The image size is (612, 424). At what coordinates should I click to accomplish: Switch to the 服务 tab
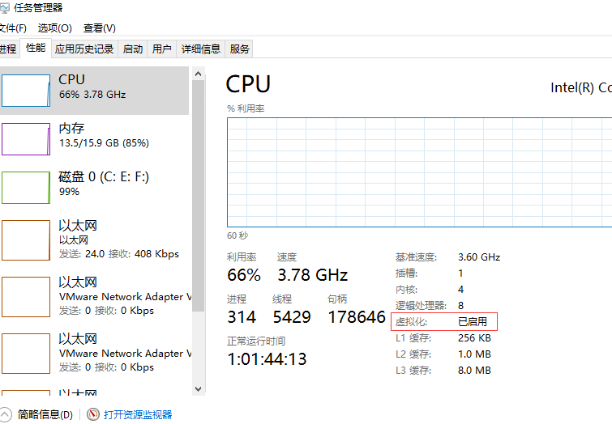point(239,49)
